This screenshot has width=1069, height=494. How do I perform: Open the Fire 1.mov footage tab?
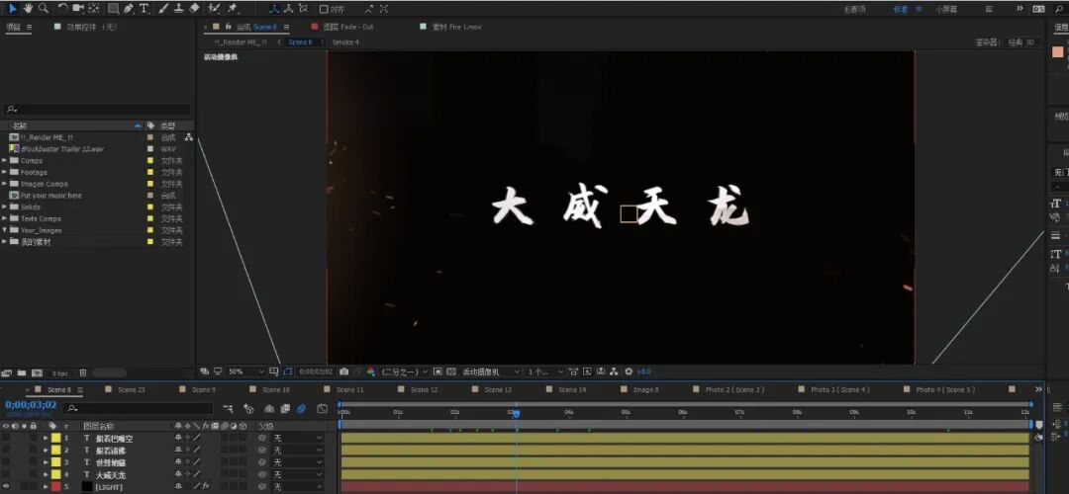click(456, 27)
